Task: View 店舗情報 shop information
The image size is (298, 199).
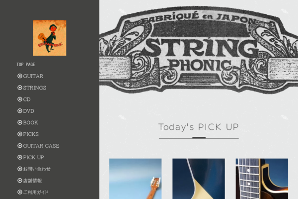Action: [x=32, y=181]
